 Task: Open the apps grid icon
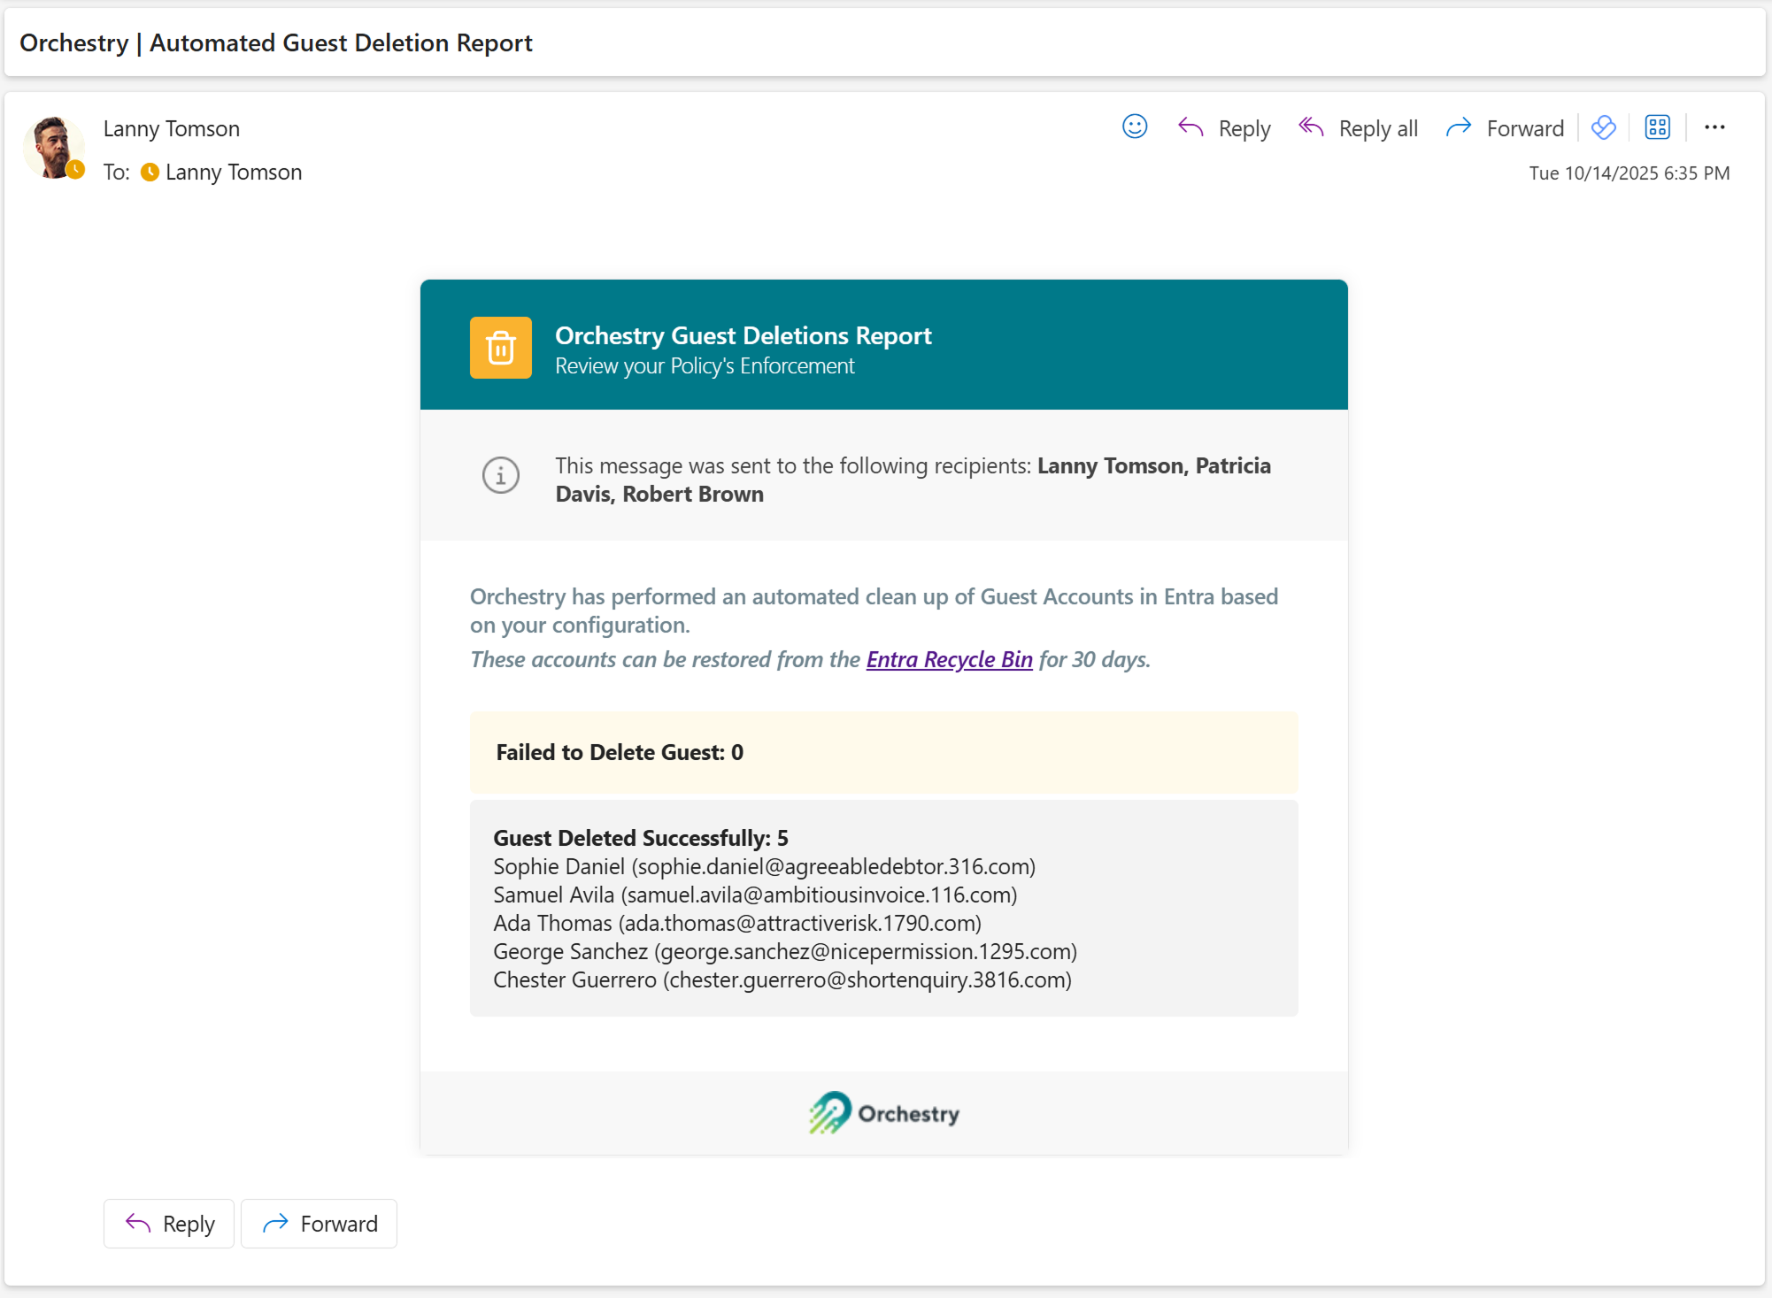coord(1657,127)
